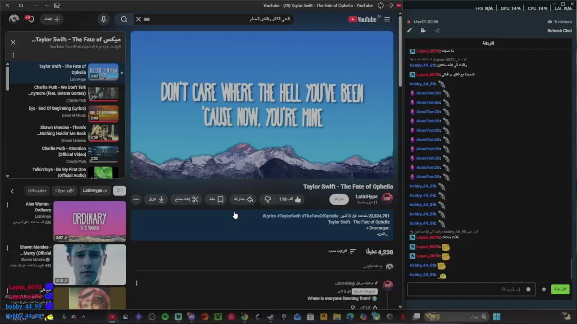
Task: Open the YouTube hamburger guide menu
Action: 387,19
